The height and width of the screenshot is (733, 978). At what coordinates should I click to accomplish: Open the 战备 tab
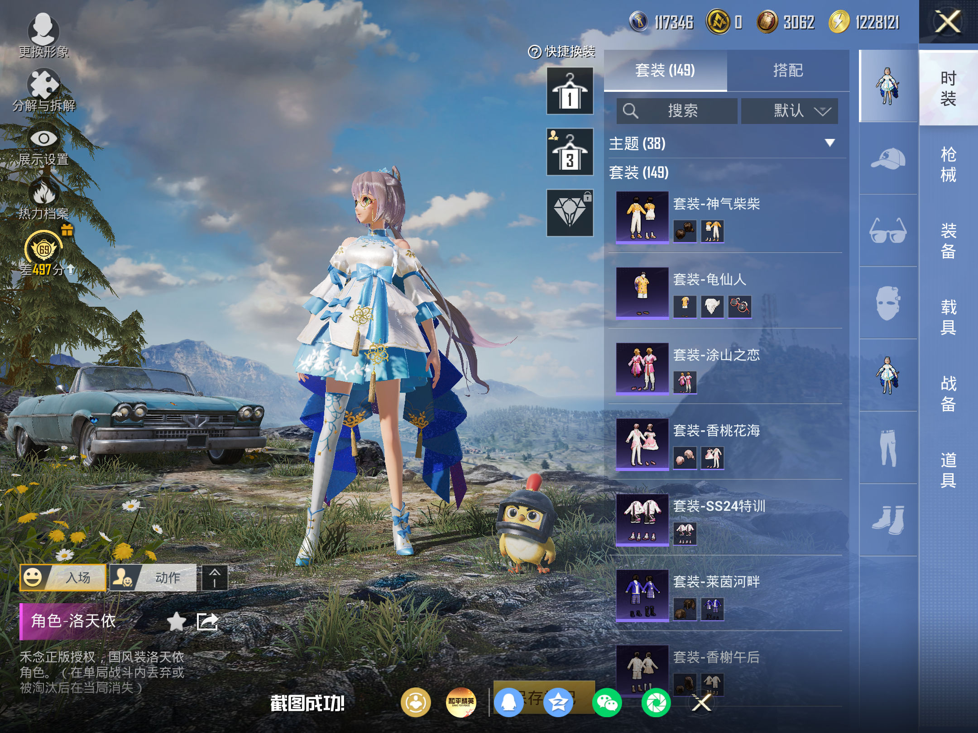tap(948, 394)
